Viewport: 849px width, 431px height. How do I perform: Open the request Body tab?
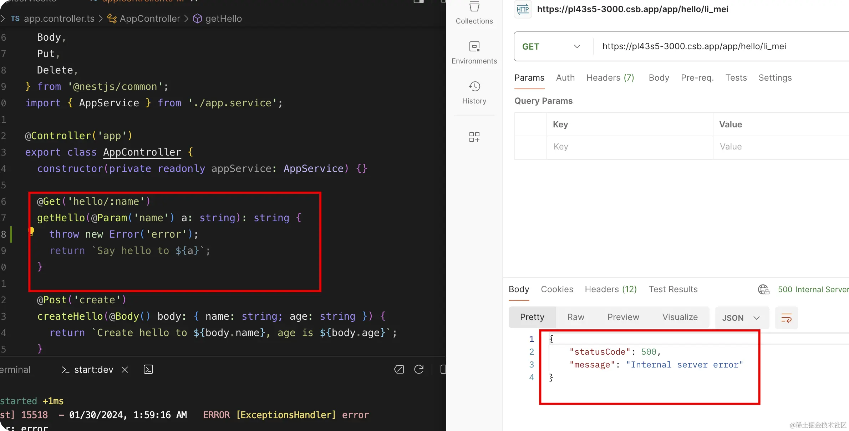click(659, 78)
